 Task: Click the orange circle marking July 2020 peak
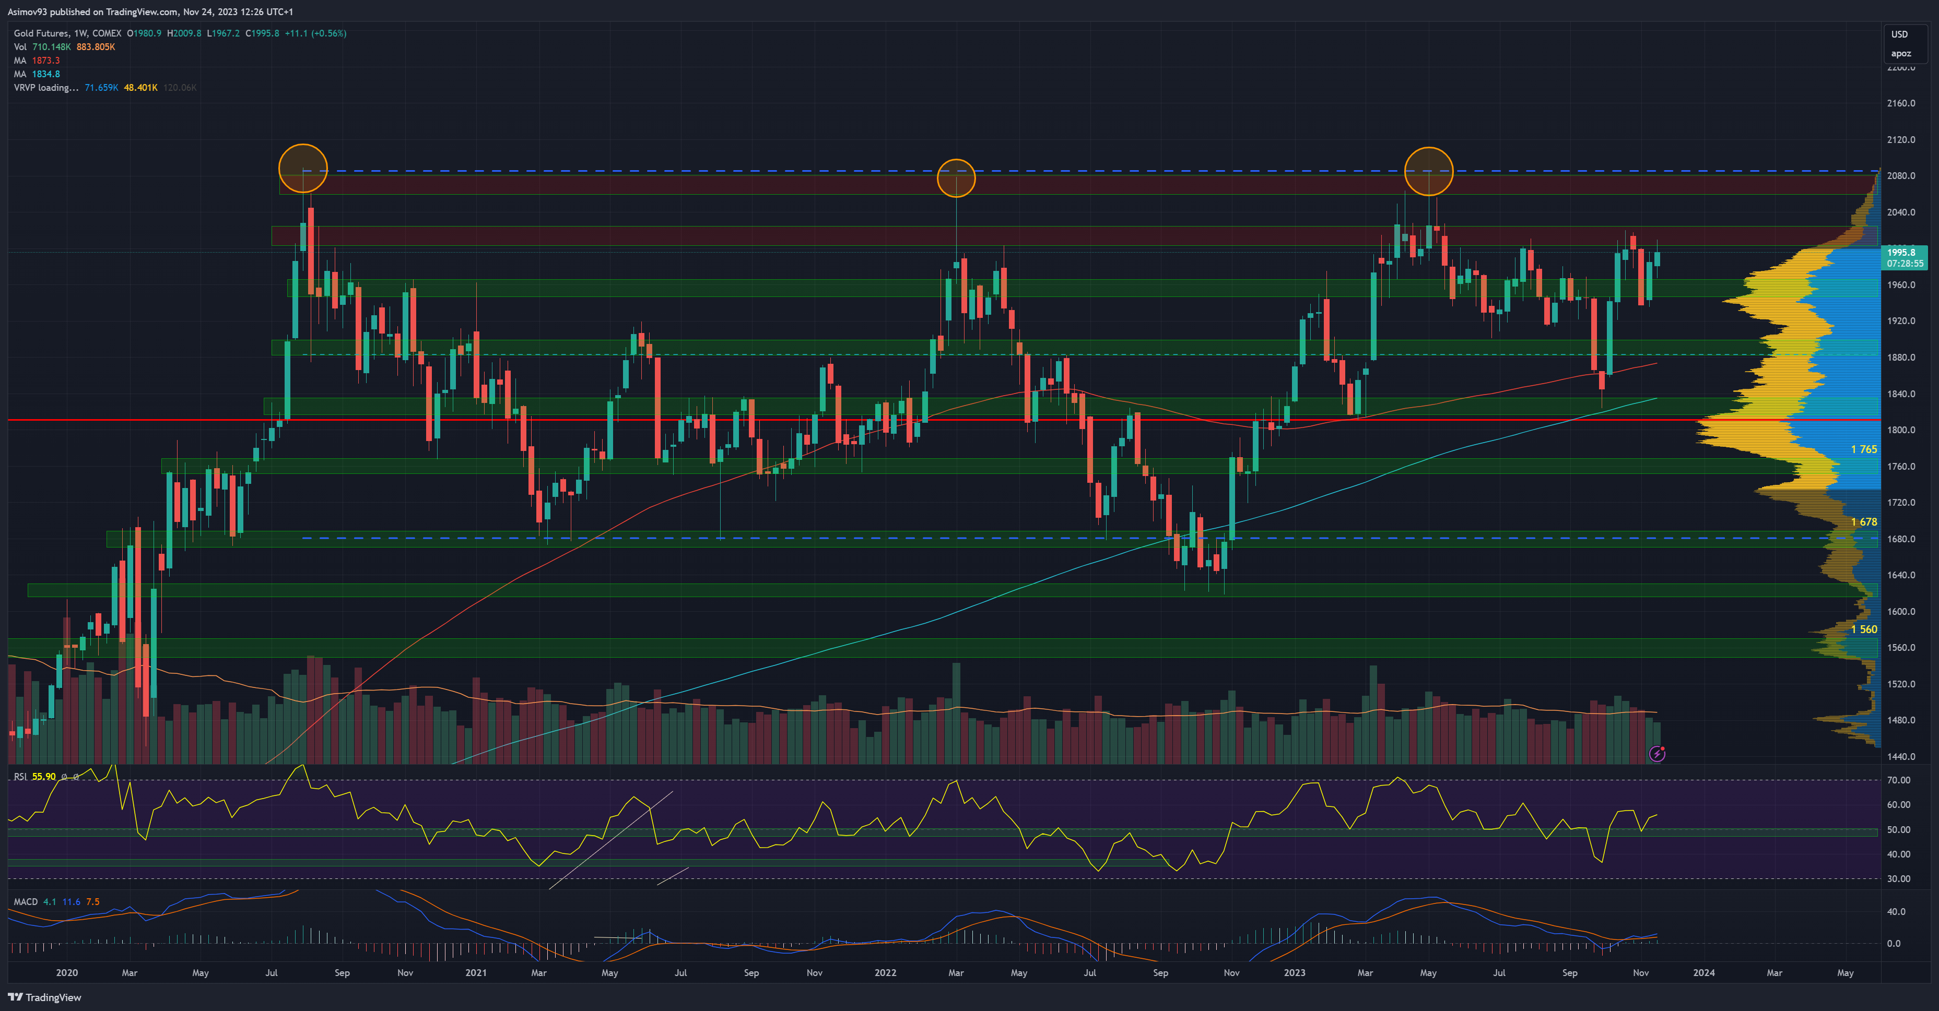(302, 169)
